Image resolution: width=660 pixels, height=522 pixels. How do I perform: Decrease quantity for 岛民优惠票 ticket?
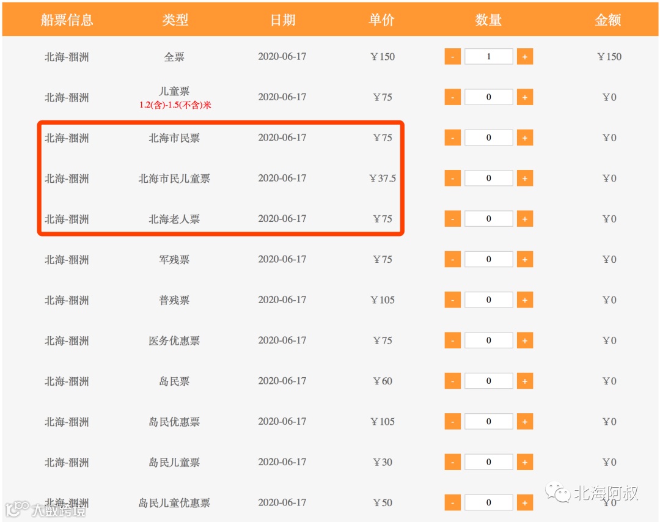(452, 421)
